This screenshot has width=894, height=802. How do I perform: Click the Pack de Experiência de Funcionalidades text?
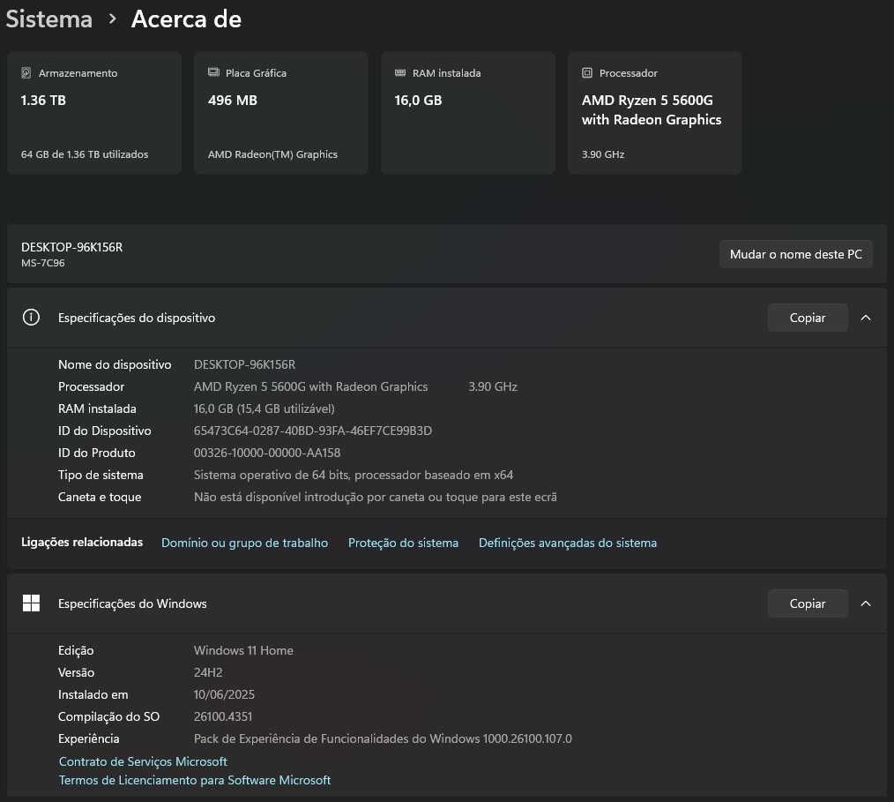(x=383, y=738)
